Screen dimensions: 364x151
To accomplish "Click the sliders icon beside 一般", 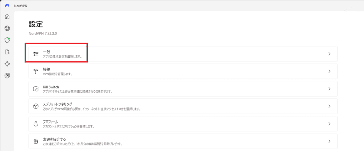I will point(36,54).
